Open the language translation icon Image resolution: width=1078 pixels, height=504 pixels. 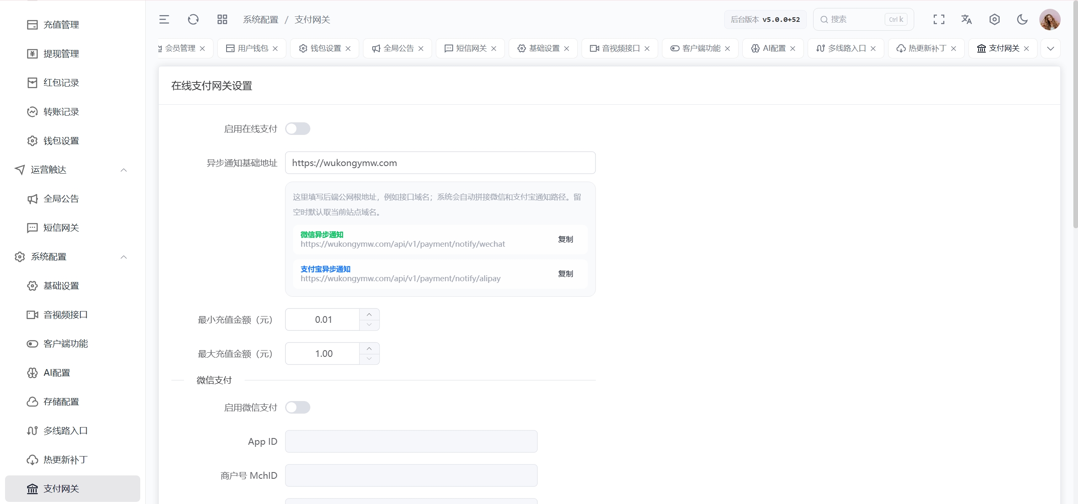click(967, 19)
